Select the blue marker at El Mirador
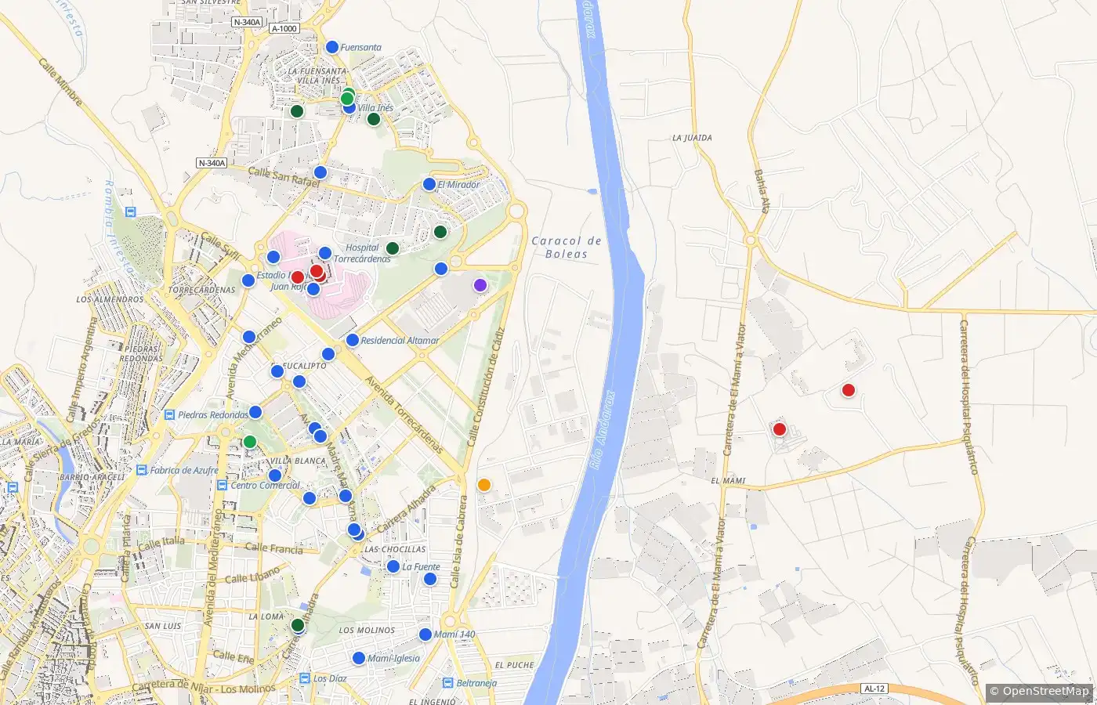 (x=429, y=184)
